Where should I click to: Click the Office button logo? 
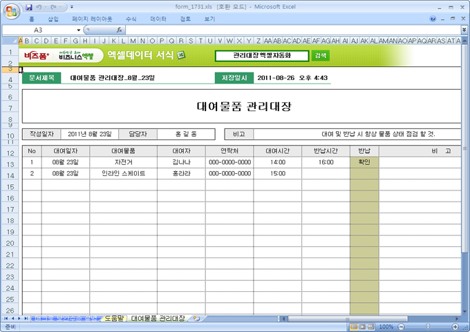[x=11, y=11]
